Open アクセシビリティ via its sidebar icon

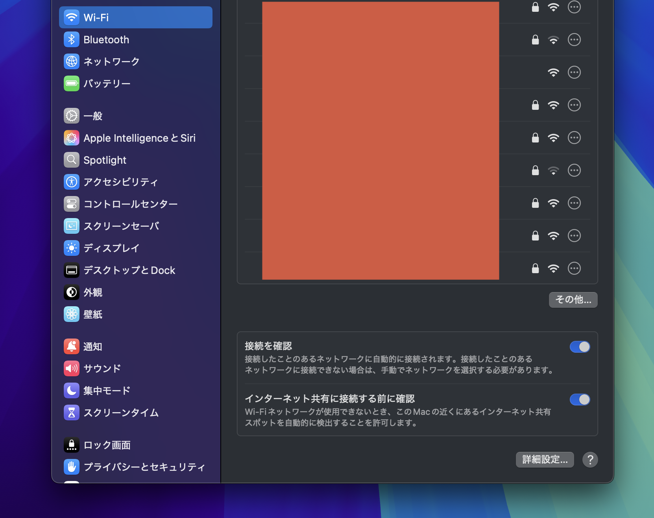pos(71,182)
